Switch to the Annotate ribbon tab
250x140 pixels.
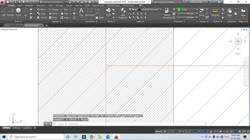pyautogui.click(x=29, y=5)
